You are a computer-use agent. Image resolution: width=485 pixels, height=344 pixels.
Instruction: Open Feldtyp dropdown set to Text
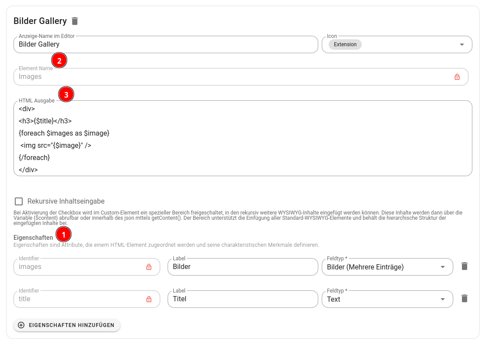(x=442, y=299)
